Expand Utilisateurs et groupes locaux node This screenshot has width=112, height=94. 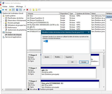pyautogui.click(x=4, y=25)
